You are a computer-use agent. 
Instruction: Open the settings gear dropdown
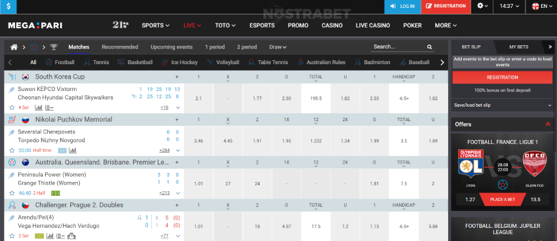point(482,6)
